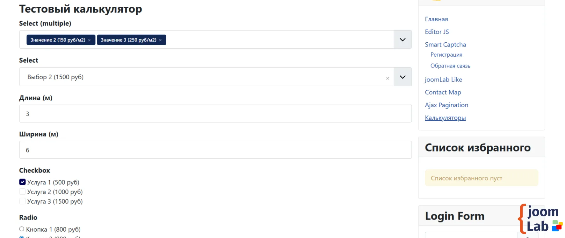Enable the Услуга 3 (1500 руб) checkbox
The width and height of the screenshot is (565, 238).
click(22, 201)
